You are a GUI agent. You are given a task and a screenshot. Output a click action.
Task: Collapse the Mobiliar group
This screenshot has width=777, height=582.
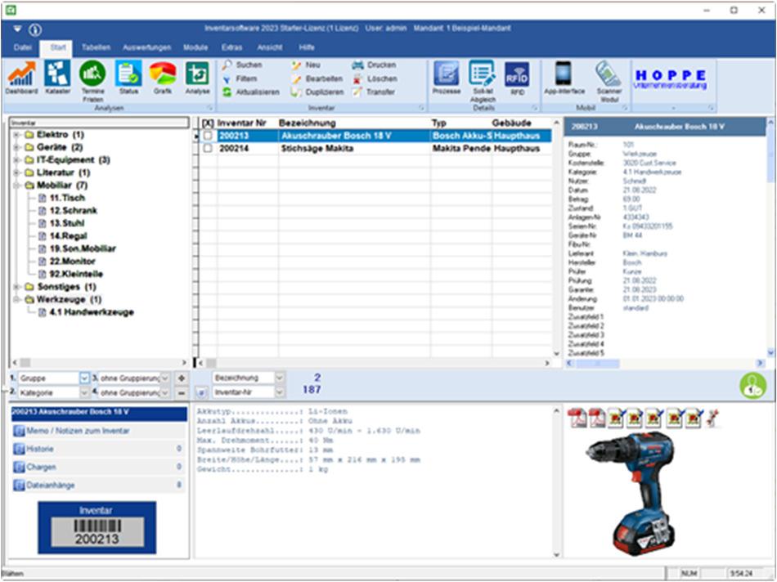[17, 186]
